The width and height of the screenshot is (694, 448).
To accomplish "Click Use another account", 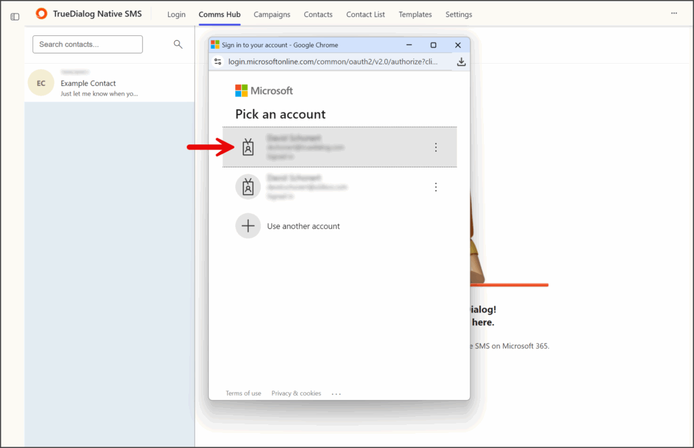I will pos(304,226).
